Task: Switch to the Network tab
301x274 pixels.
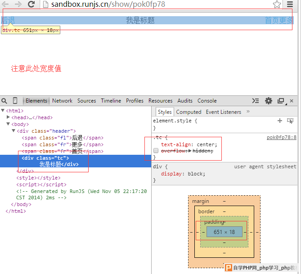Action: 62,101
